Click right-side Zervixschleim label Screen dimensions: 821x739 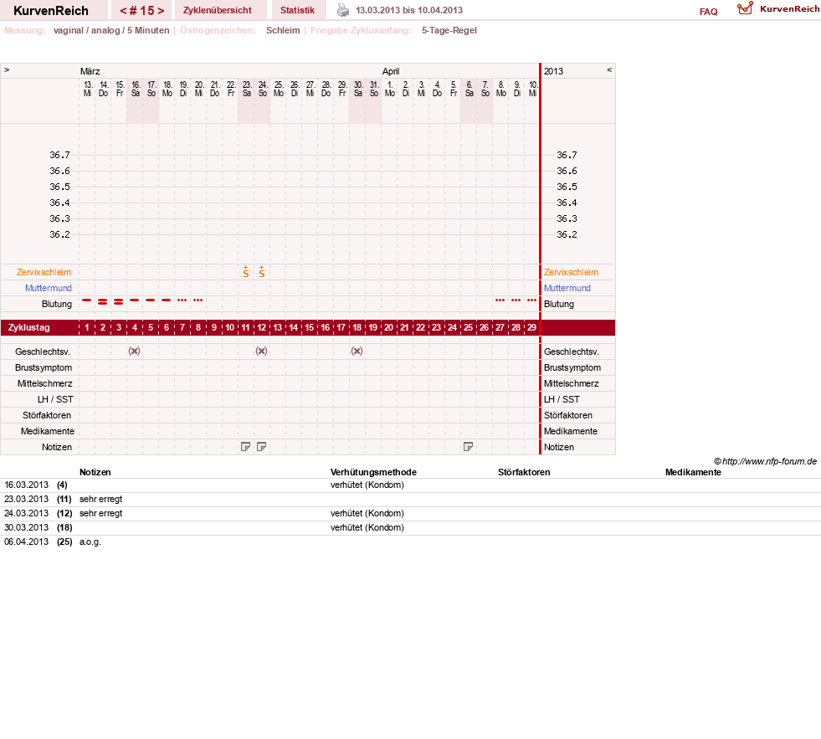(x=571, y=272)
